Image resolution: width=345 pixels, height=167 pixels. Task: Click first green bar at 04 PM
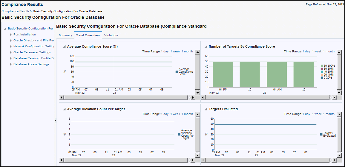coord(223,74)
